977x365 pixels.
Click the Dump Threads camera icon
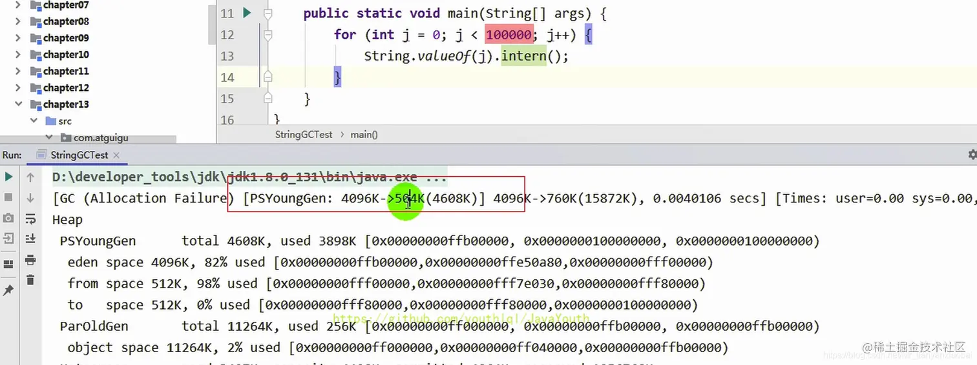pos(8,218)
